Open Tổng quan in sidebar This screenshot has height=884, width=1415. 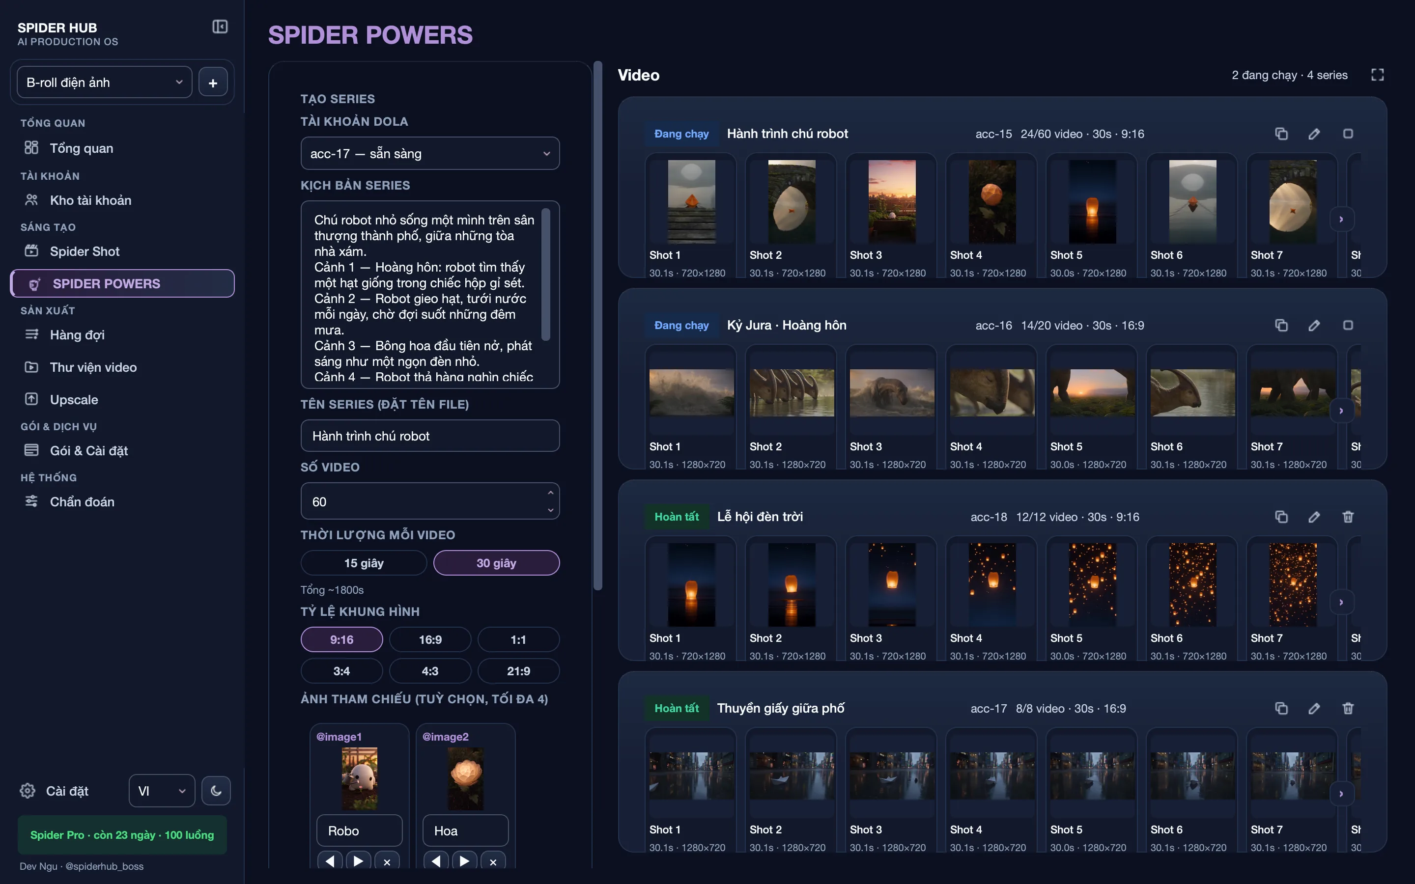point(122,148)
